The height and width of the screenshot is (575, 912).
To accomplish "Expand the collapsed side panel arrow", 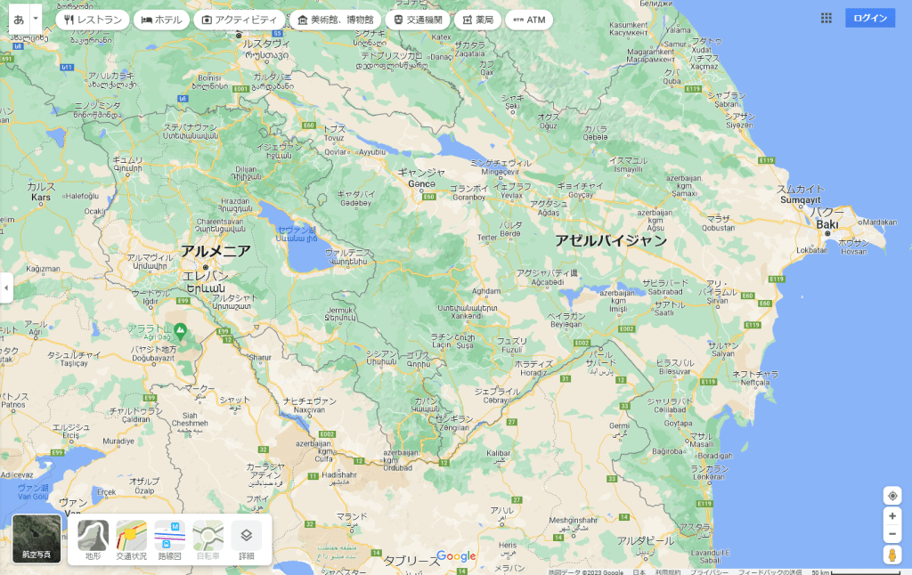I will (6, 287).
